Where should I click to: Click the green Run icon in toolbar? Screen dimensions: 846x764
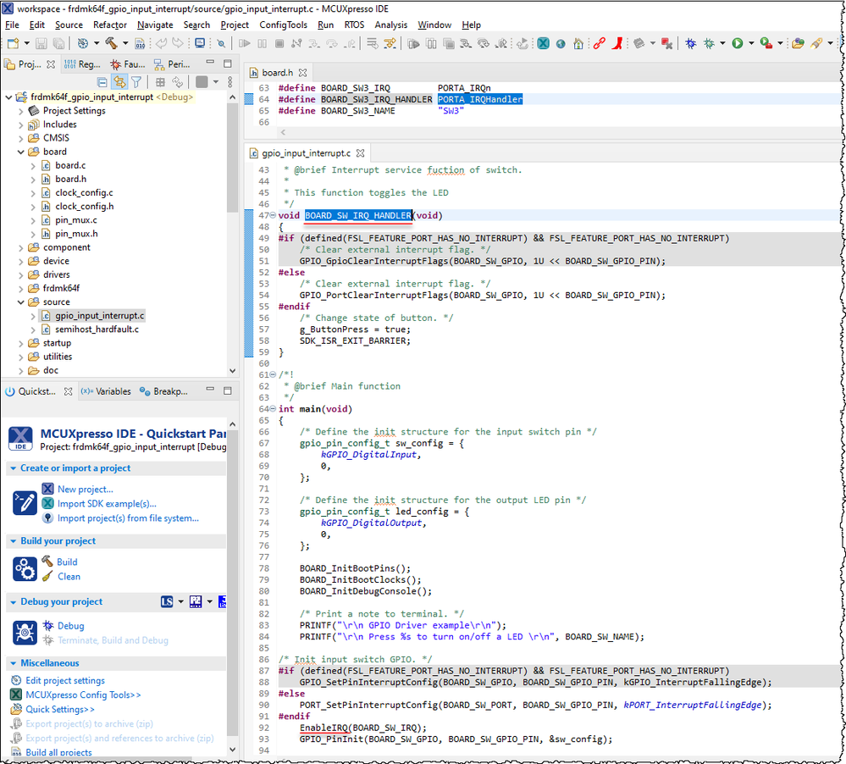737,43
